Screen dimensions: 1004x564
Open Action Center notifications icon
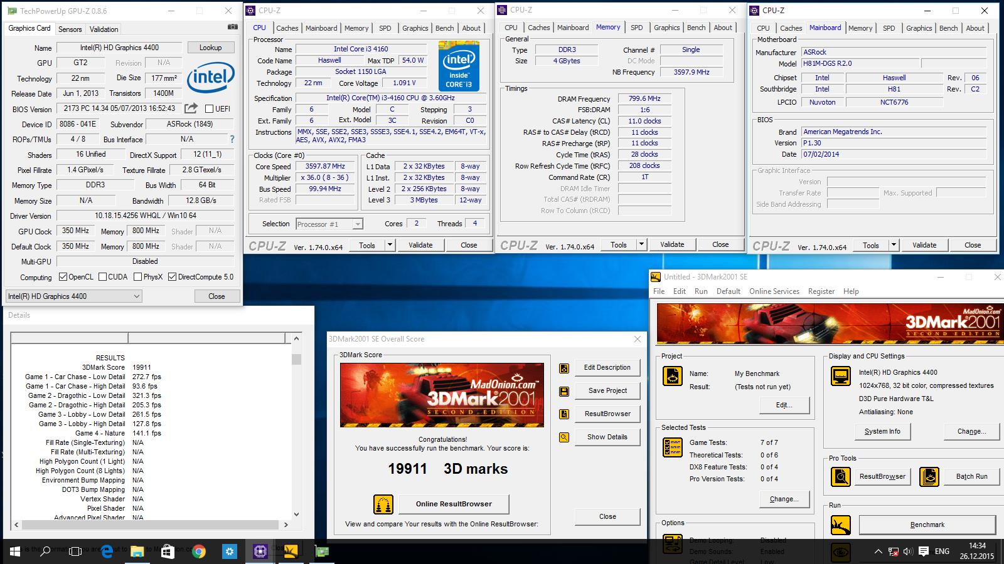coord(924,551)
